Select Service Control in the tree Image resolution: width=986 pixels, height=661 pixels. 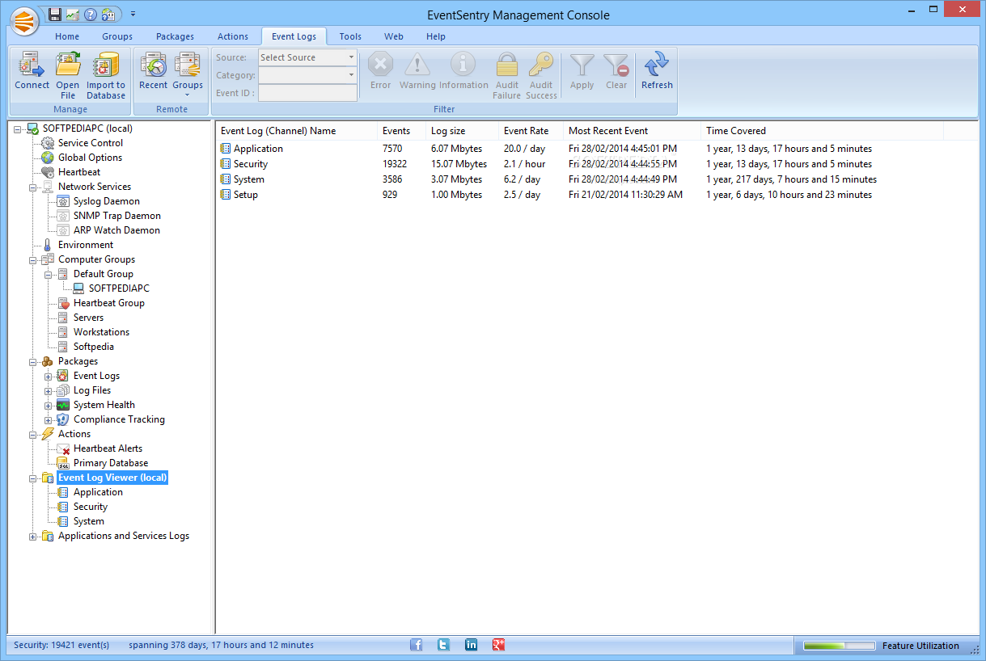pyautogui.click(x=91, y=143)
